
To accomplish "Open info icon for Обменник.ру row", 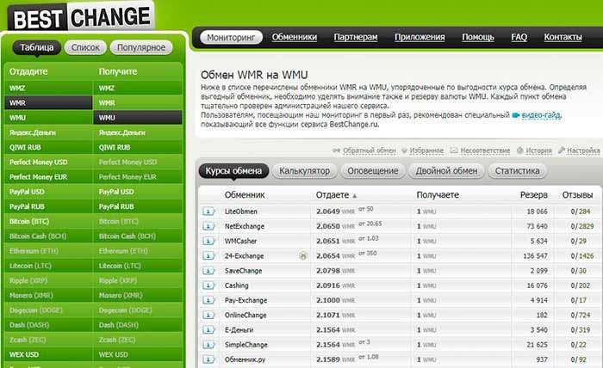I will tap(208, 359).
